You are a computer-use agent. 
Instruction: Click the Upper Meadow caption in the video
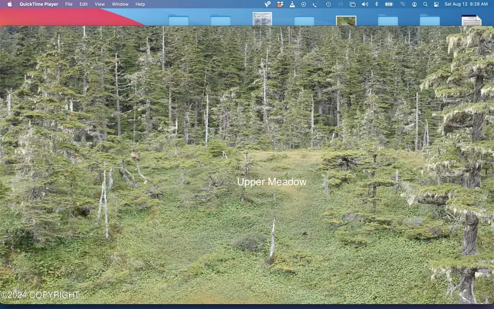coord(271,182)
